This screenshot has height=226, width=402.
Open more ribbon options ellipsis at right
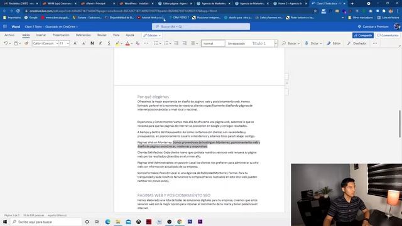tap(375, 43)
